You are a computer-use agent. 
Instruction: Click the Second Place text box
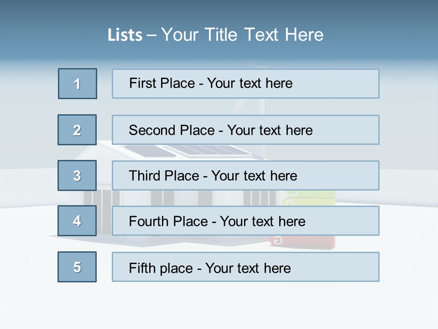coord(245,130)
